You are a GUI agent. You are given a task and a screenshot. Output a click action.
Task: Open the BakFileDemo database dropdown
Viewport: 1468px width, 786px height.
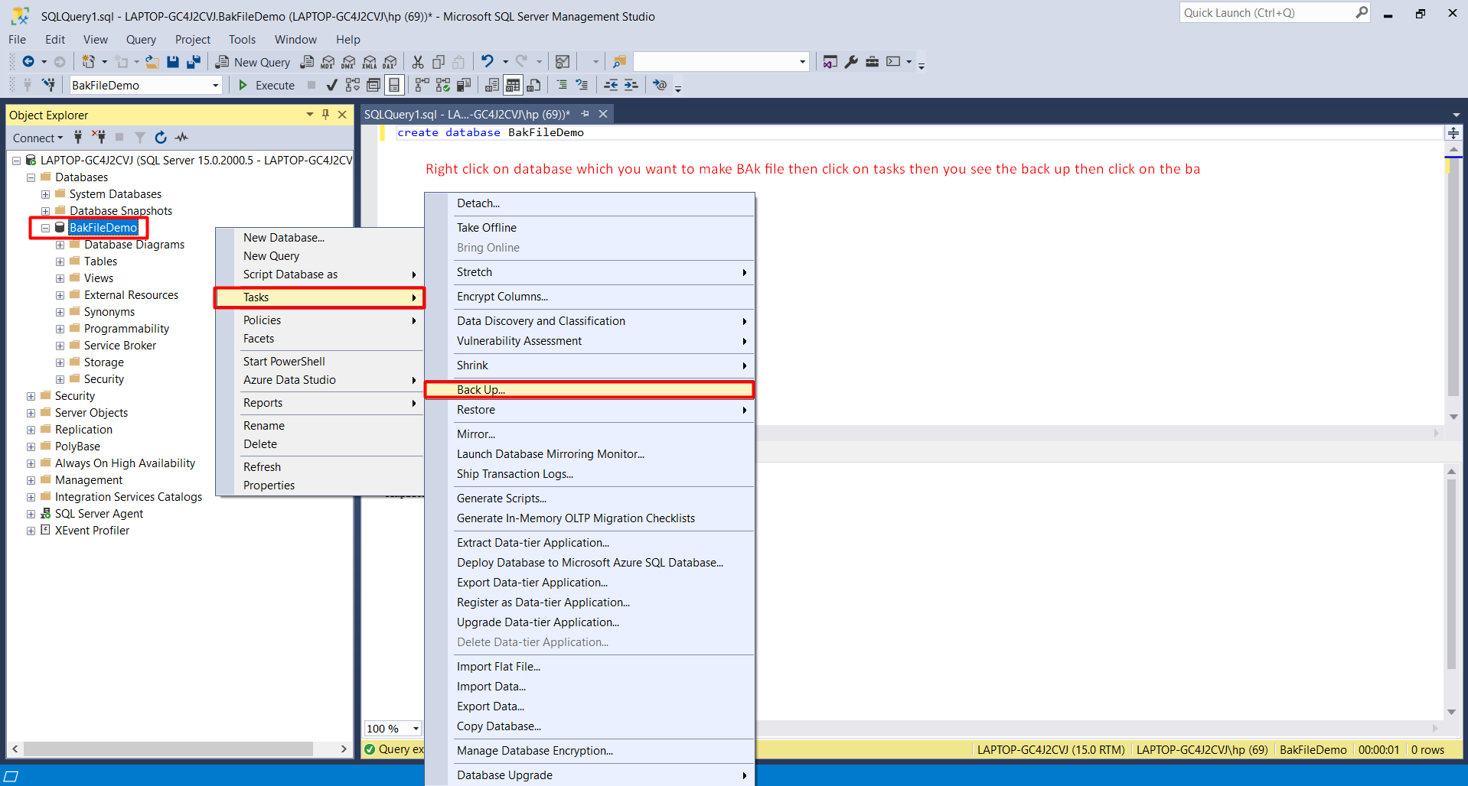click(x=215, y=86)
